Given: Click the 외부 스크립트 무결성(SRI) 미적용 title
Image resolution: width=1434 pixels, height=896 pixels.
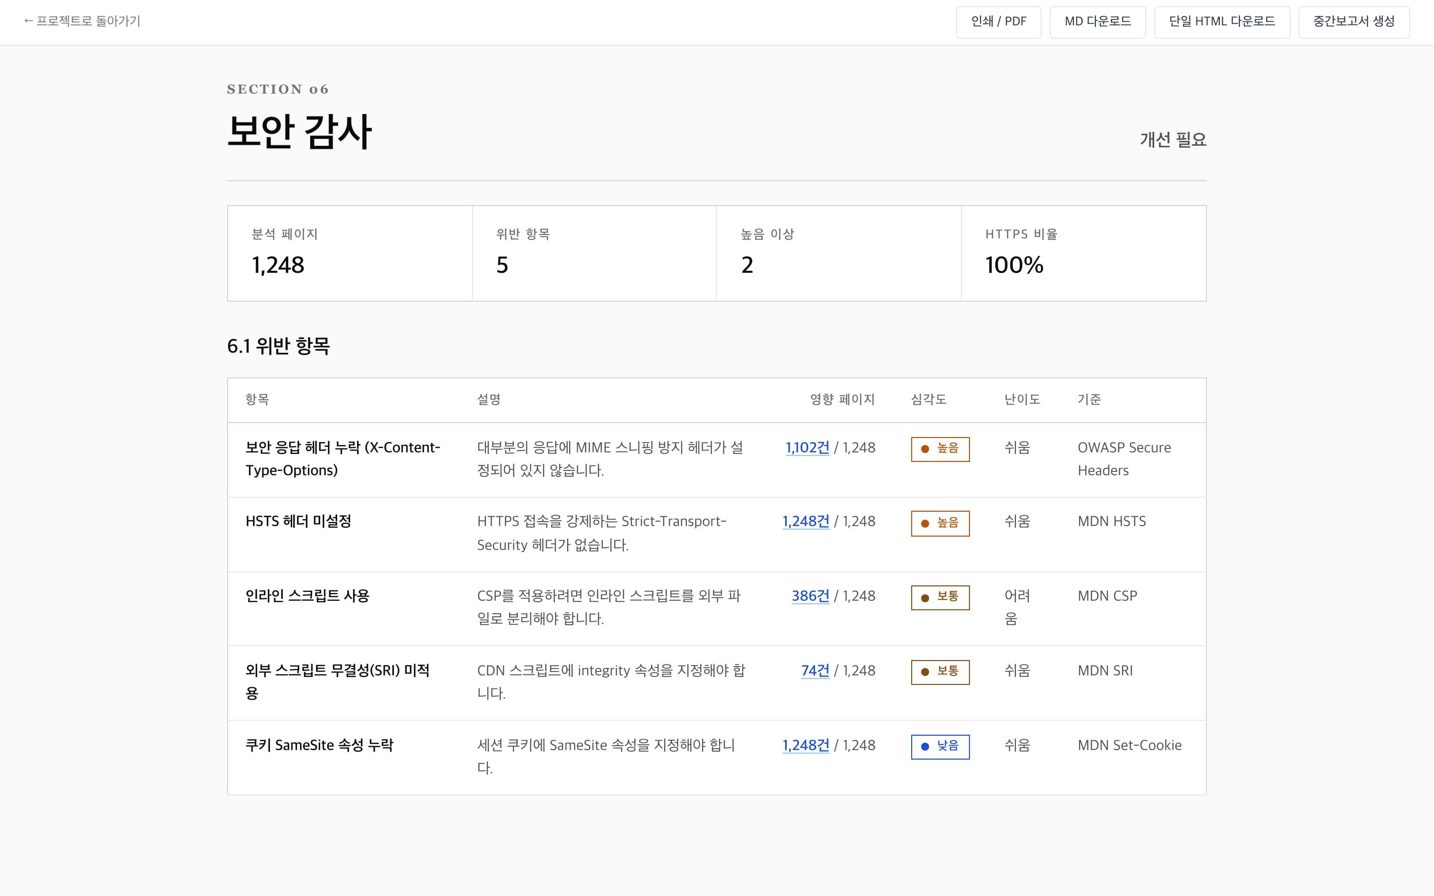Looking at the screenshot, I should coord(338,682).
